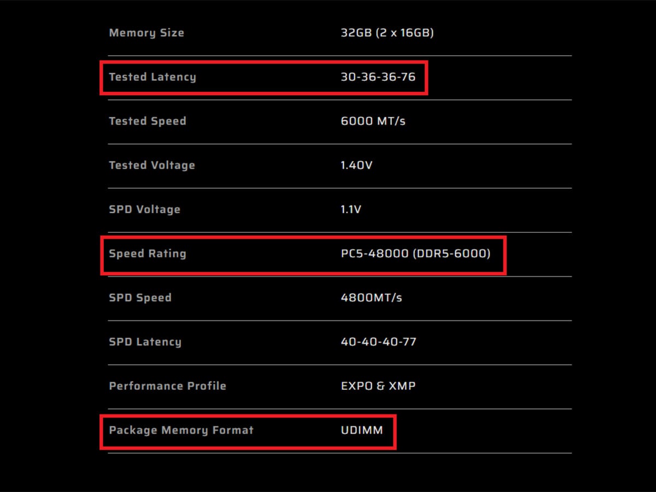Select the EXPO & XMP value

[378, 386]
